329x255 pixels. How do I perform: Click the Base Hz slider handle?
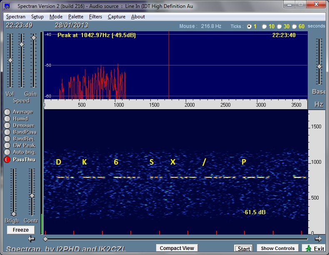click(x=319, y=67)
